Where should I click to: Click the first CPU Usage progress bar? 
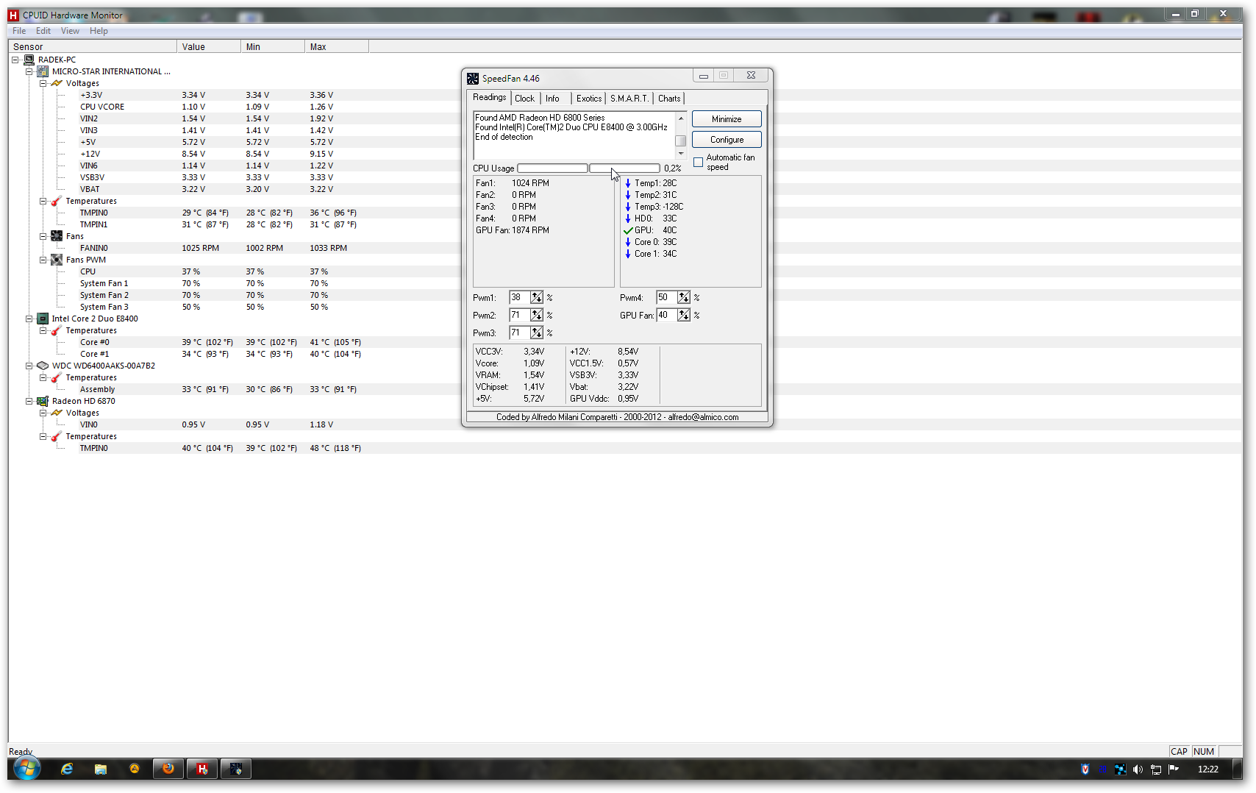(552, 168)
